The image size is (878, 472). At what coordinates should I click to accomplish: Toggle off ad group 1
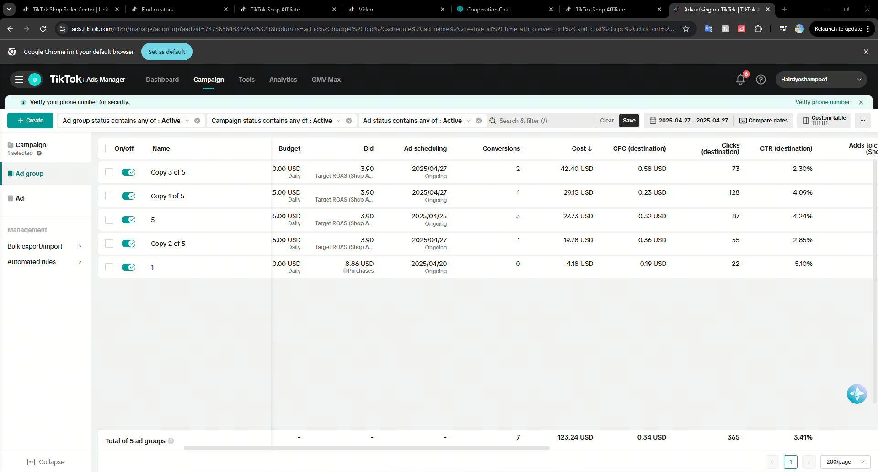(128, 267)
